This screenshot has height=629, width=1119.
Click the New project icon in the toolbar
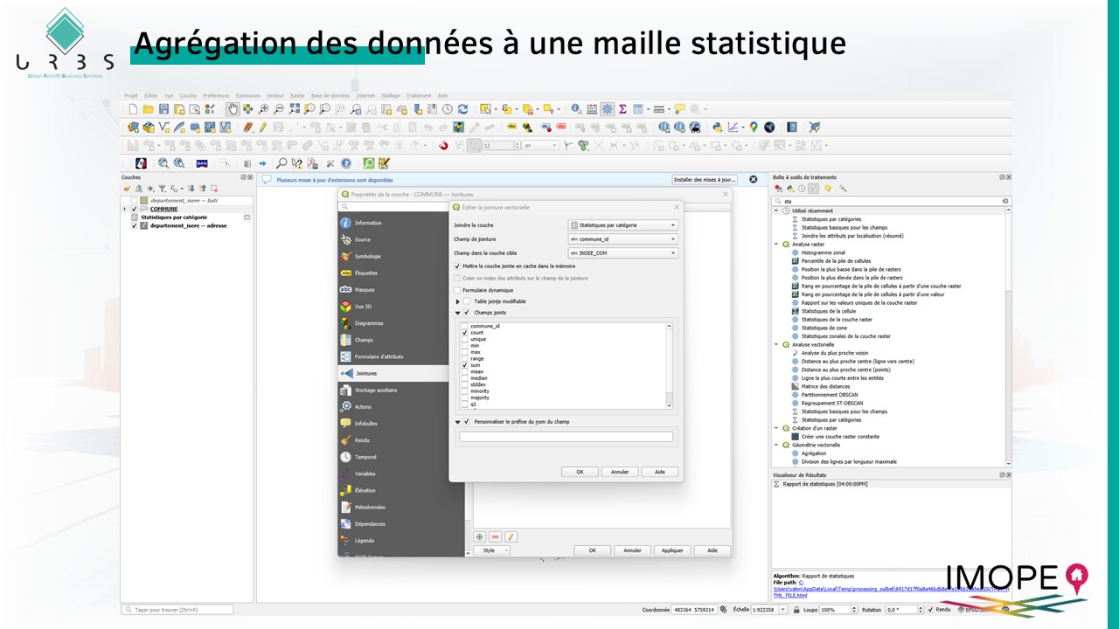pos(134,109)
